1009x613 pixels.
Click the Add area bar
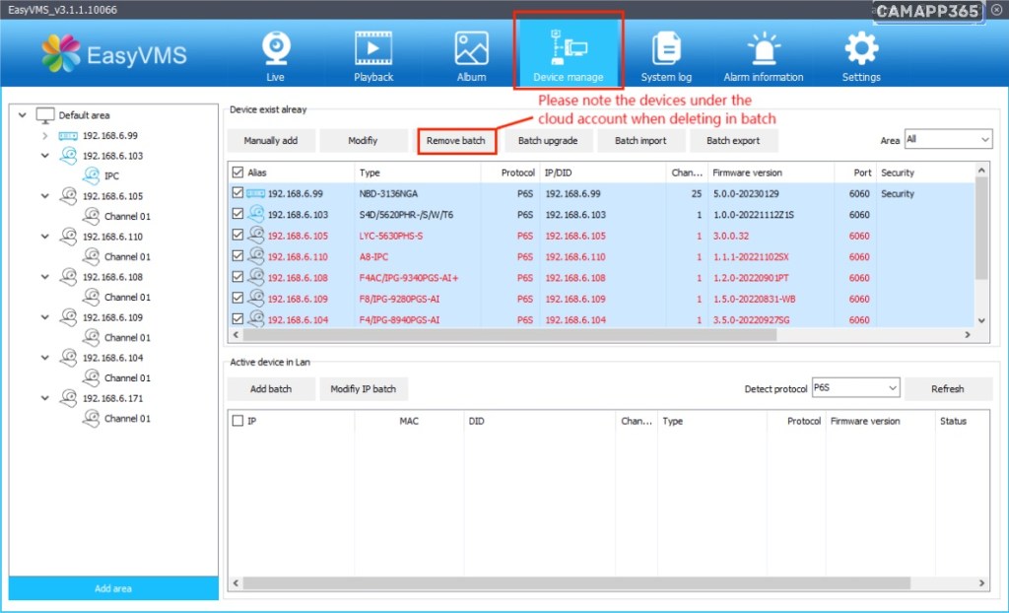tap(113, 588)
